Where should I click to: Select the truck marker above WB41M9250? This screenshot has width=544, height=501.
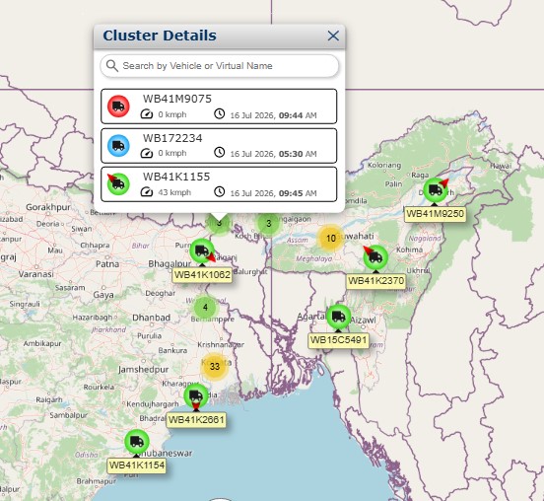coord(436,190)
